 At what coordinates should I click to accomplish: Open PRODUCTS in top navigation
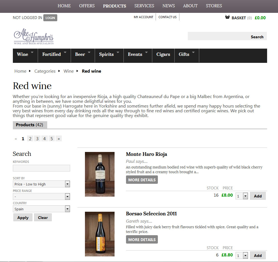coord(115,6)
